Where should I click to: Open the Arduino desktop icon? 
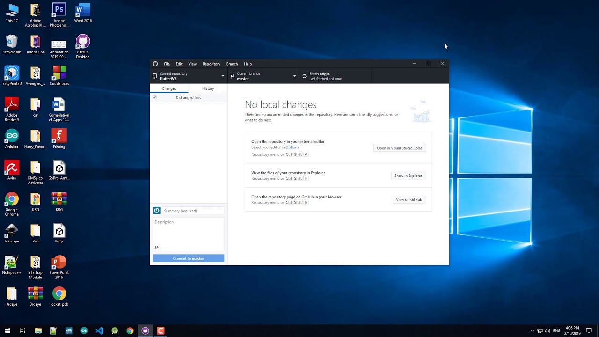coord(12,139)
